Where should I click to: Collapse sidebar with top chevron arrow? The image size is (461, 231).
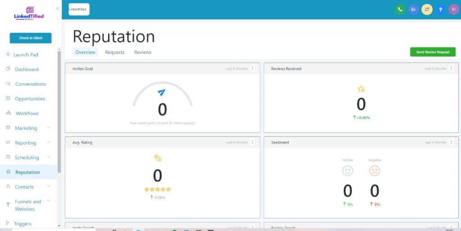[57, 9]
